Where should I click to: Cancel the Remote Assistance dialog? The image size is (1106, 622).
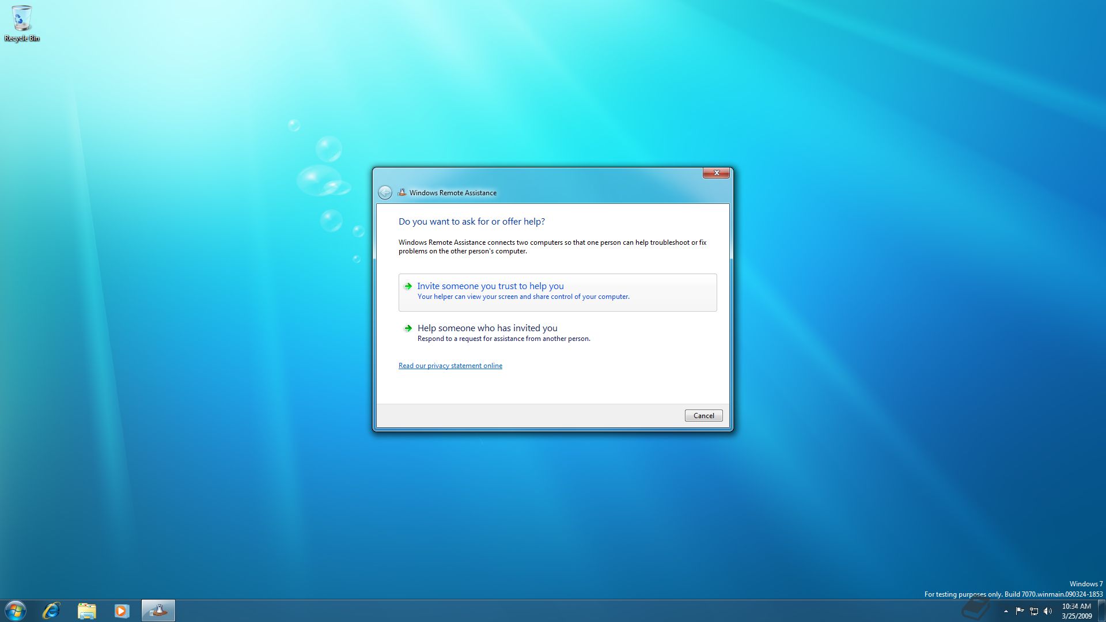[703, 415]
